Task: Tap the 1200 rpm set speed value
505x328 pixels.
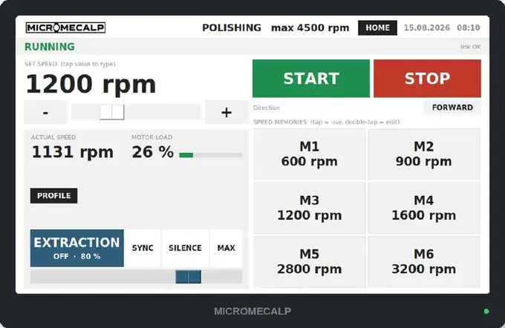Action: point(91,84)
